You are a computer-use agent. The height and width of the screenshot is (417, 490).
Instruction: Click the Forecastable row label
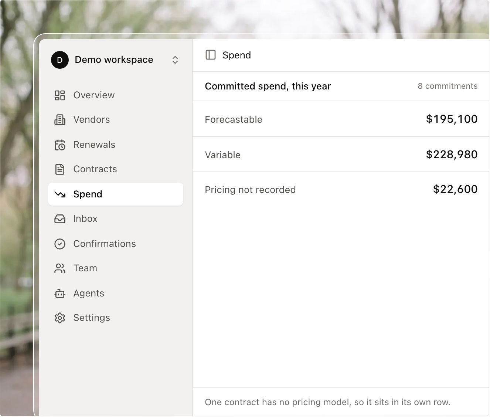[x=234, y=120]
